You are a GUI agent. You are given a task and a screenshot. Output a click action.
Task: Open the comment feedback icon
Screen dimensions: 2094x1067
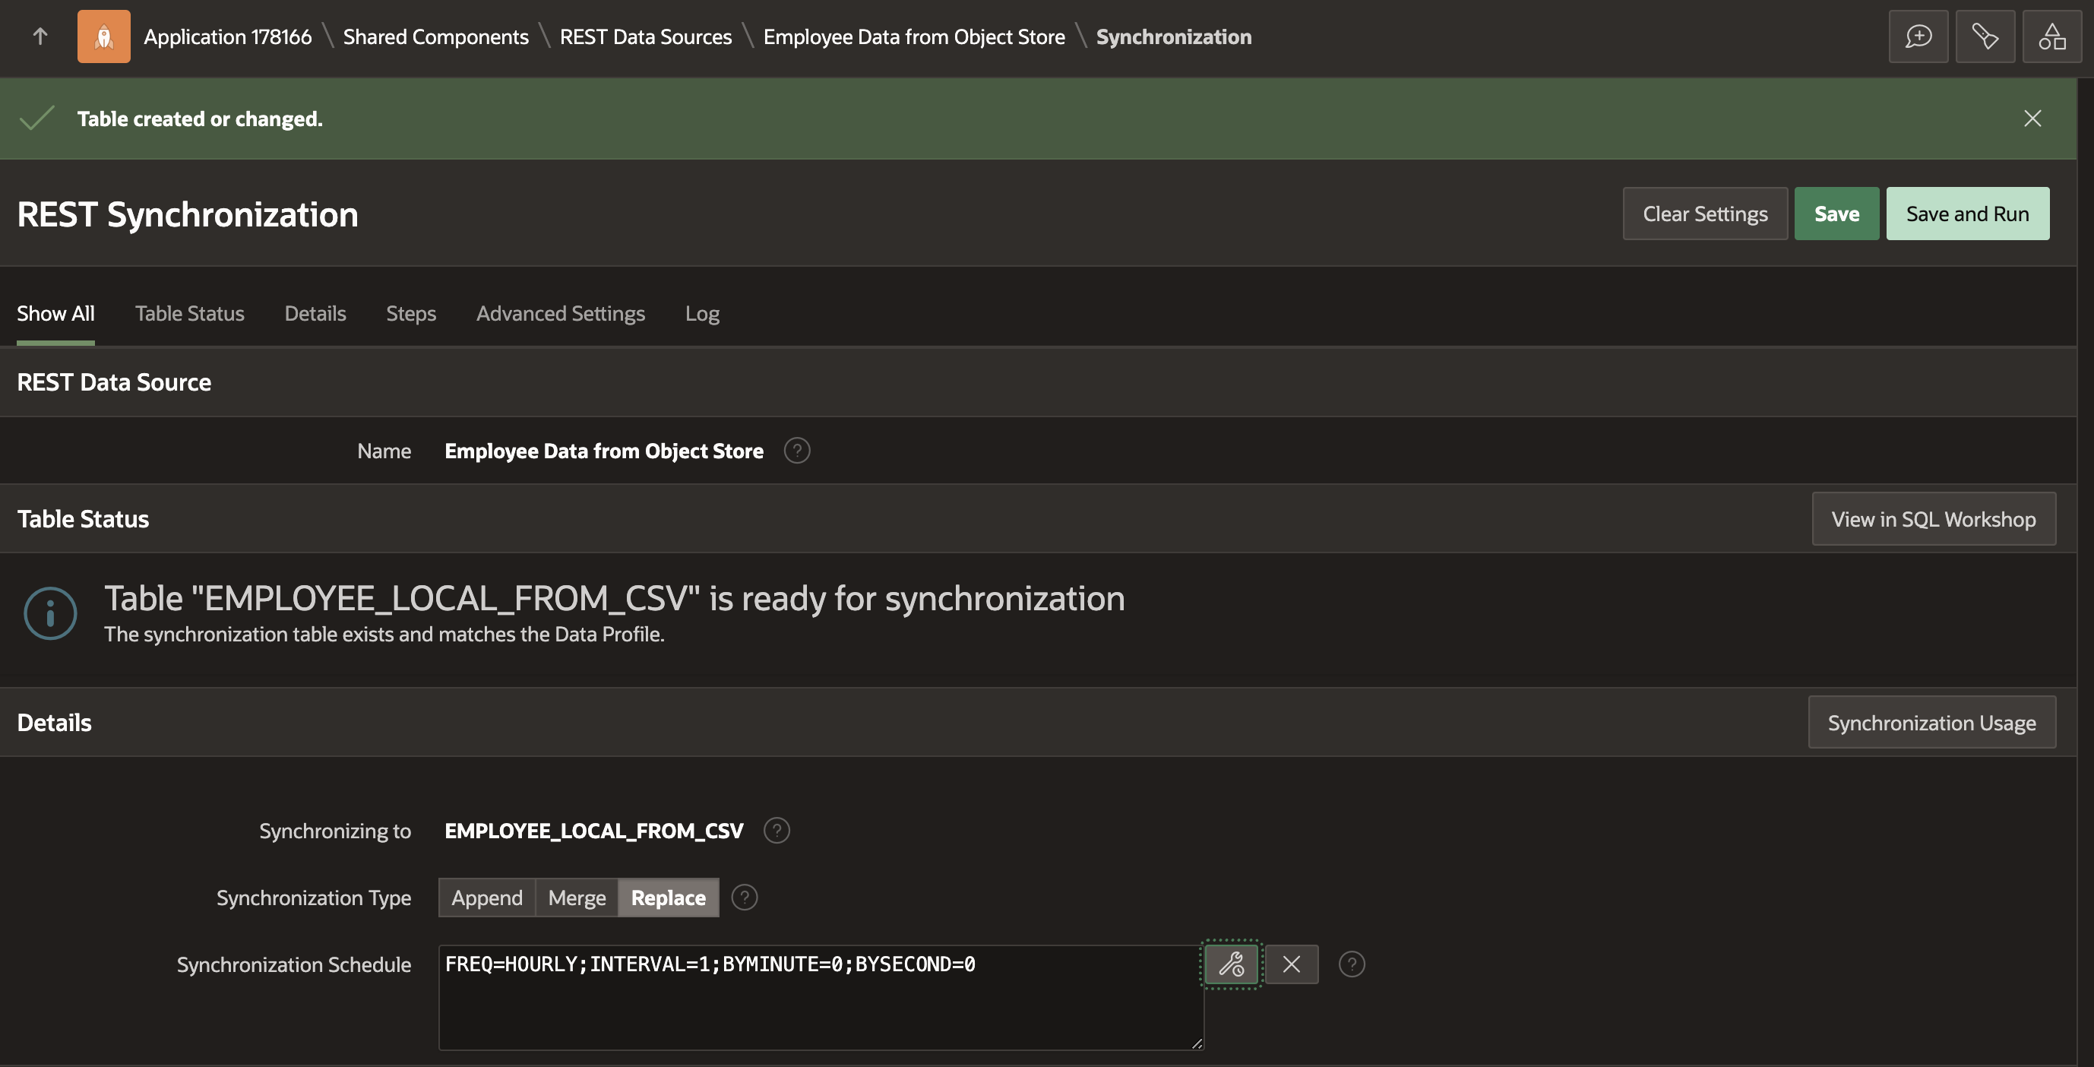[1918, 36]
